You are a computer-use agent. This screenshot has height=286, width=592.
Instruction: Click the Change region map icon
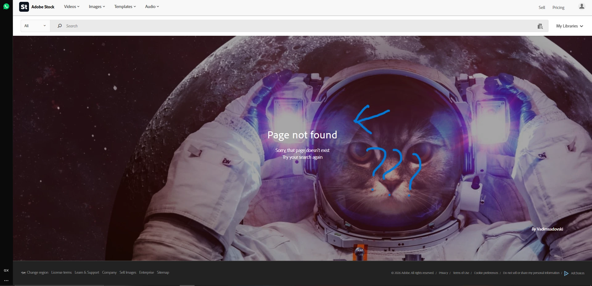(23, 273)
